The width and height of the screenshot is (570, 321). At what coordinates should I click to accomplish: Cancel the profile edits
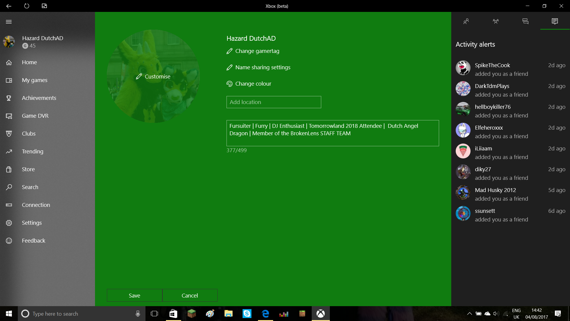(190, 295)
